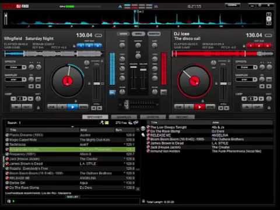The image size is (280, 210).
Task: Open the left deck Effects dropdown arrow
Action: point(24,67)
